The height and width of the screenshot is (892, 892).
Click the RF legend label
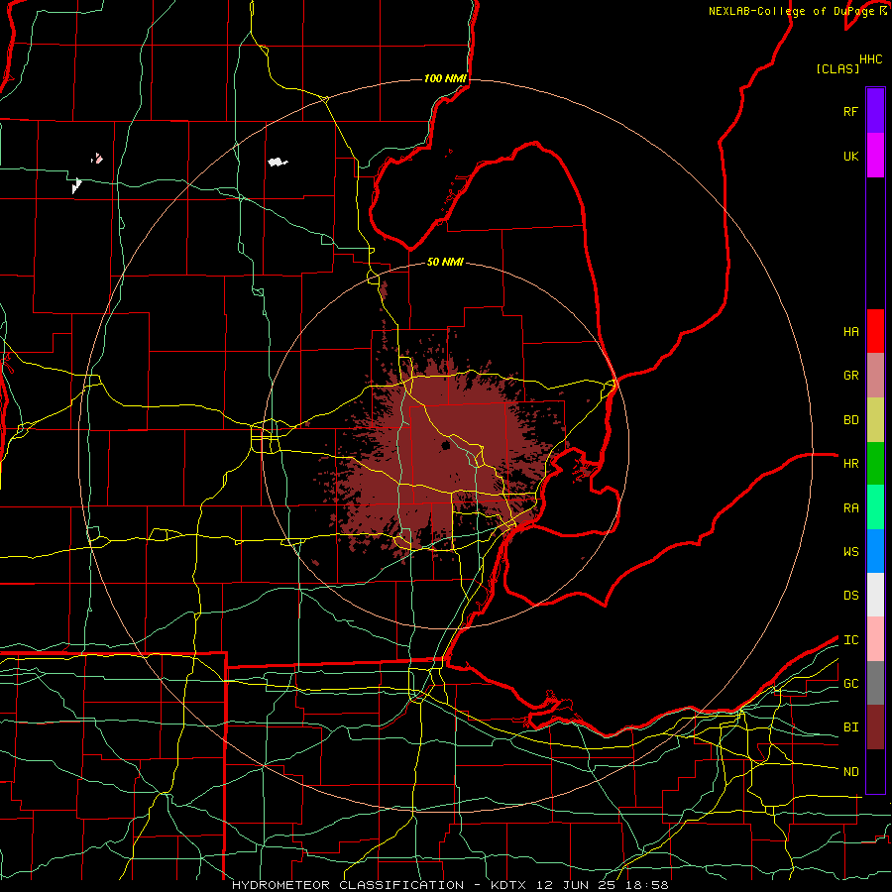[x=850, y=111]
